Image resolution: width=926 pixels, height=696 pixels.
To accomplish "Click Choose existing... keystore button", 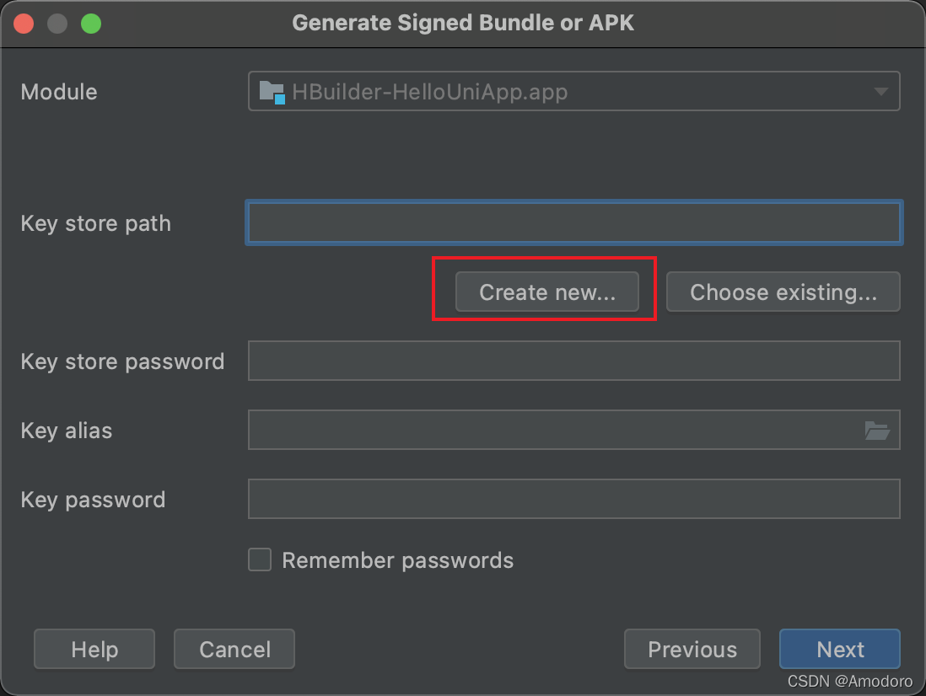I will click(783, 292).
